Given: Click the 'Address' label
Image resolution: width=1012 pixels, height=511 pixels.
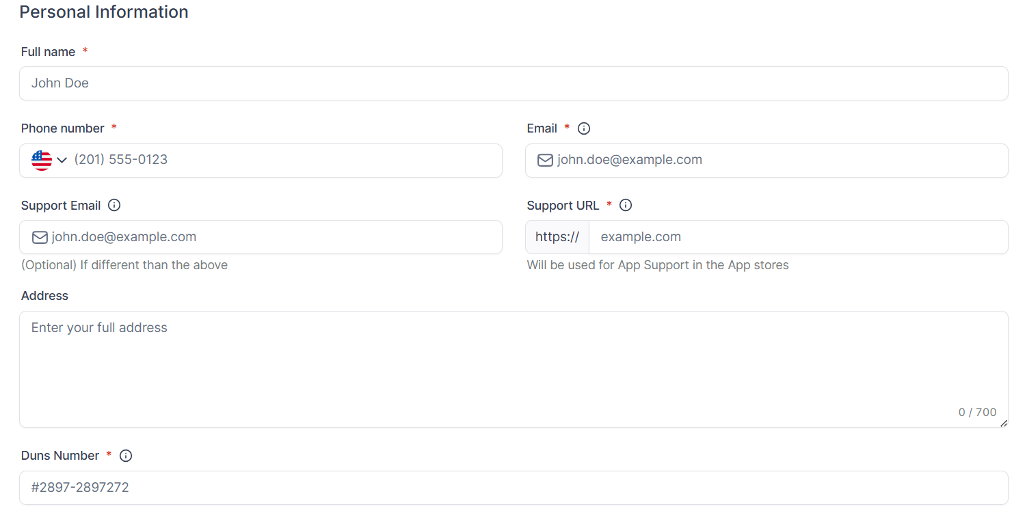Looking at the screenshot, I should click(x=45, y=296).
